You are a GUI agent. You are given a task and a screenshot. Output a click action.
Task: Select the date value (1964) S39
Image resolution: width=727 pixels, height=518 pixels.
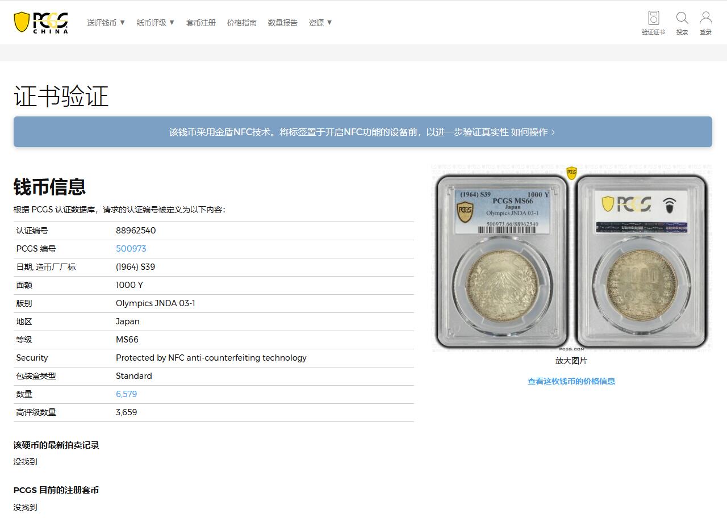pyautogui.click(x=135, y=267)
